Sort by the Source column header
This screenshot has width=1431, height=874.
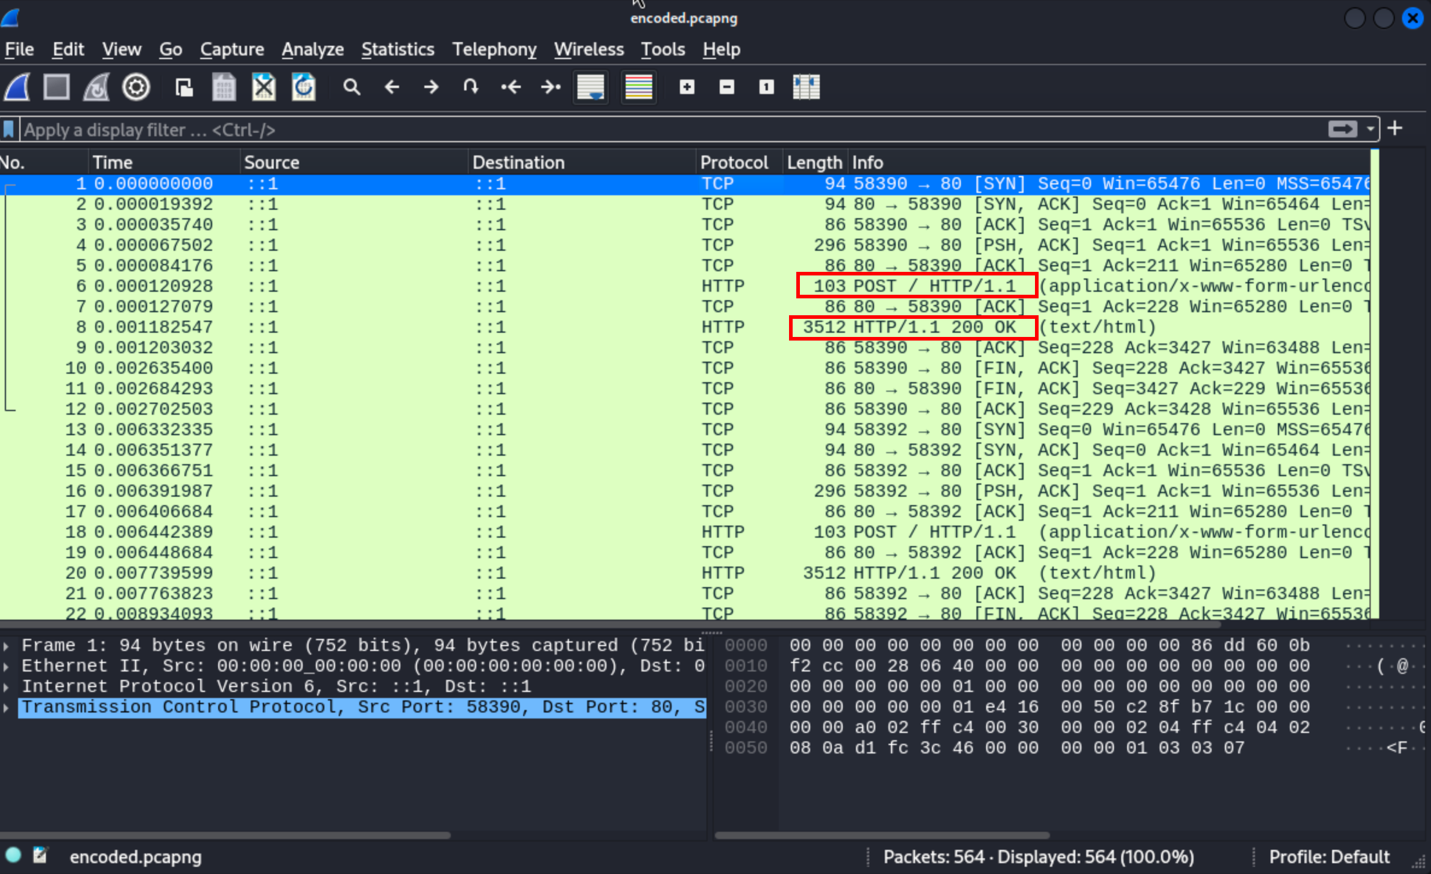click(354, 162)
